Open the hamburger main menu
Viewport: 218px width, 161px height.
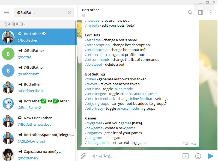tap(7, 12)
